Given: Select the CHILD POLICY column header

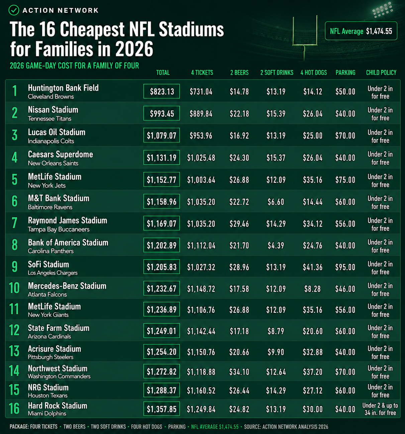Looking at the screenshot, I should click(381, 73).
